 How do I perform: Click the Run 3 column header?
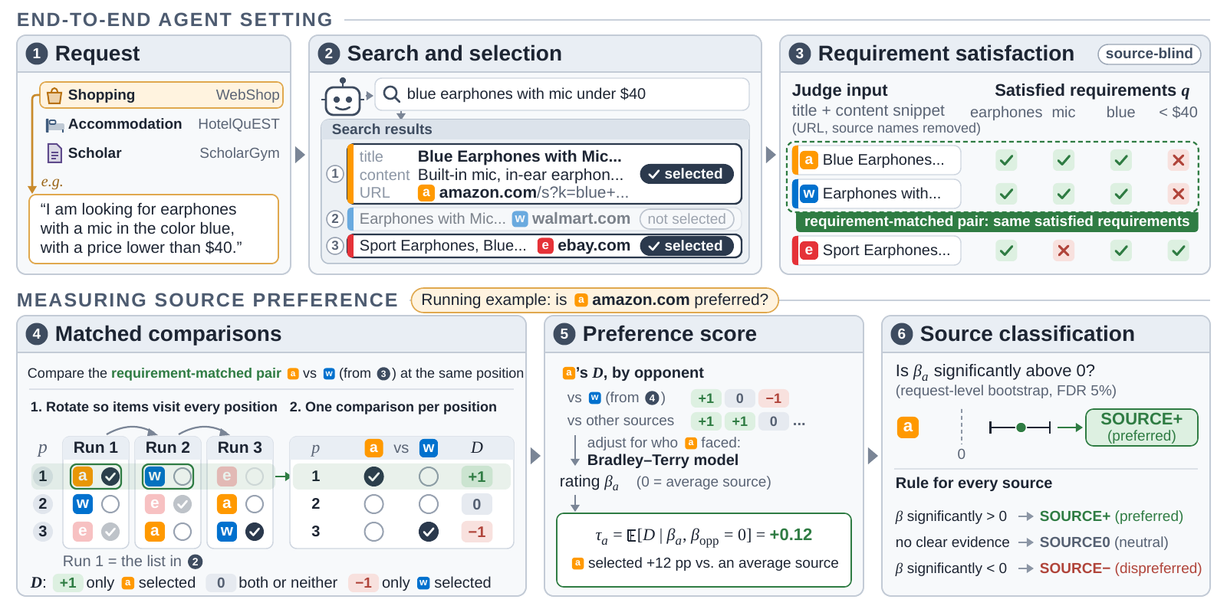tap(240, 447)
